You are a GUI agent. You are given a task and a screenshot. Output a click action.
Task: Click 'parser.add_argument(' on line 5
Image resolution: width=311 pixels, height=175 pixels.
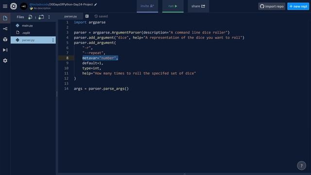(95, 43)
